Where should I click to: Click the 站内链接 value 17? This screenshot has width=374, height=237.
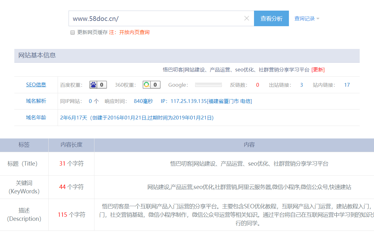pyautogui.click(x=347, y=85)
